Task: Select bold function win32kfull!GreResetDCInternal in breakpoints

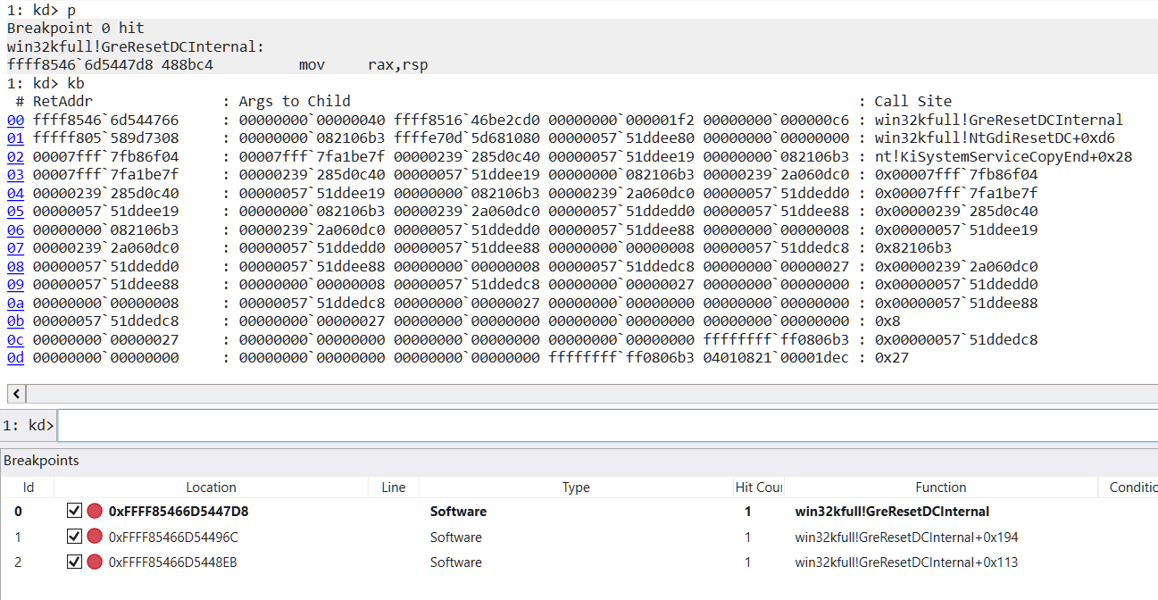Action: click(x=892, y=512)
